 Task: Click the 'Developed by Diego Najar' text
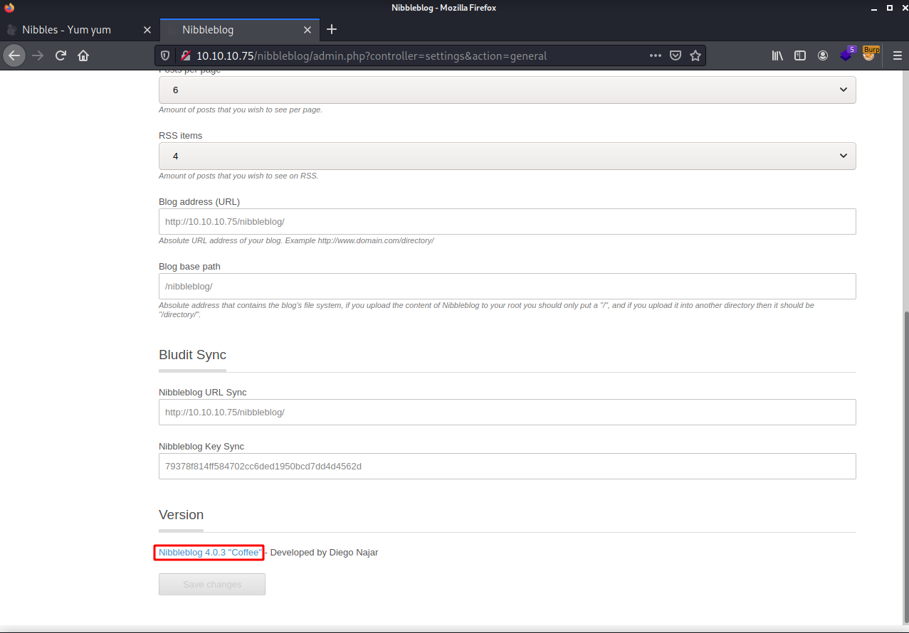pos(325,553)
